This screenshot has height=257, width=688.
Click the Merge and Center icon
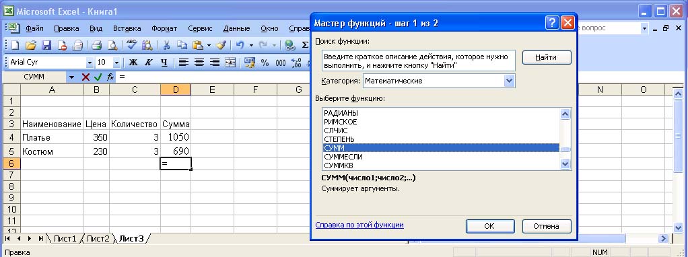[x=230, y=63]
